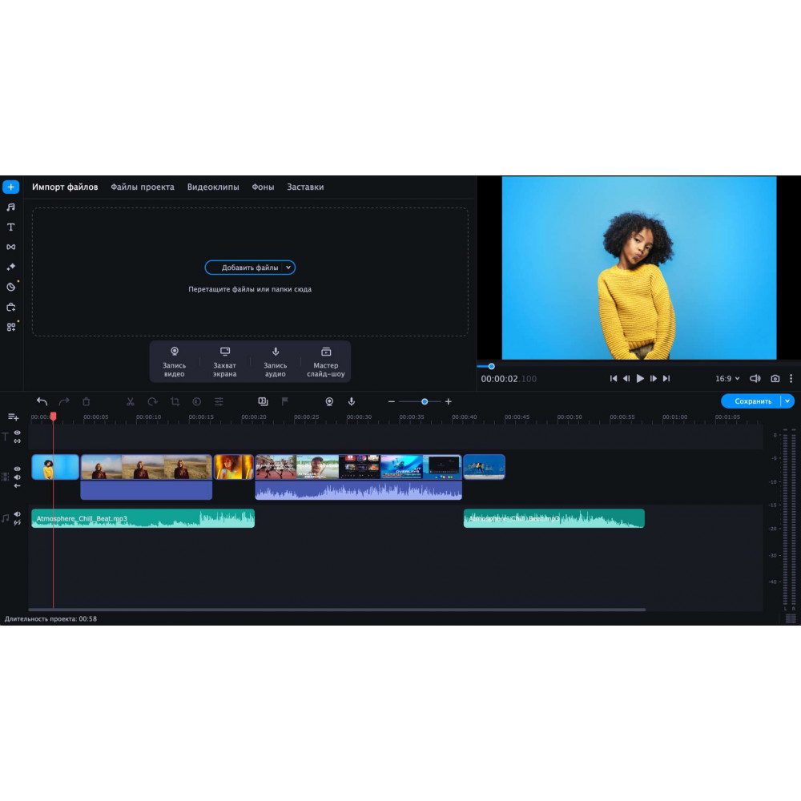The image size is (801, 801).
Task: Click the Crop tool in timeline toolbar
Action: tap(175, 401)
